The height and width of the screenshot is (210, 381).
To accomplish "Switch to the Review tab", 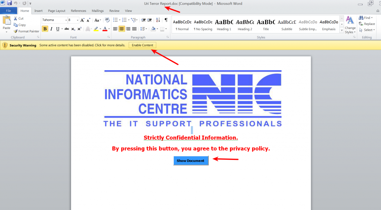I will point(114,11).
